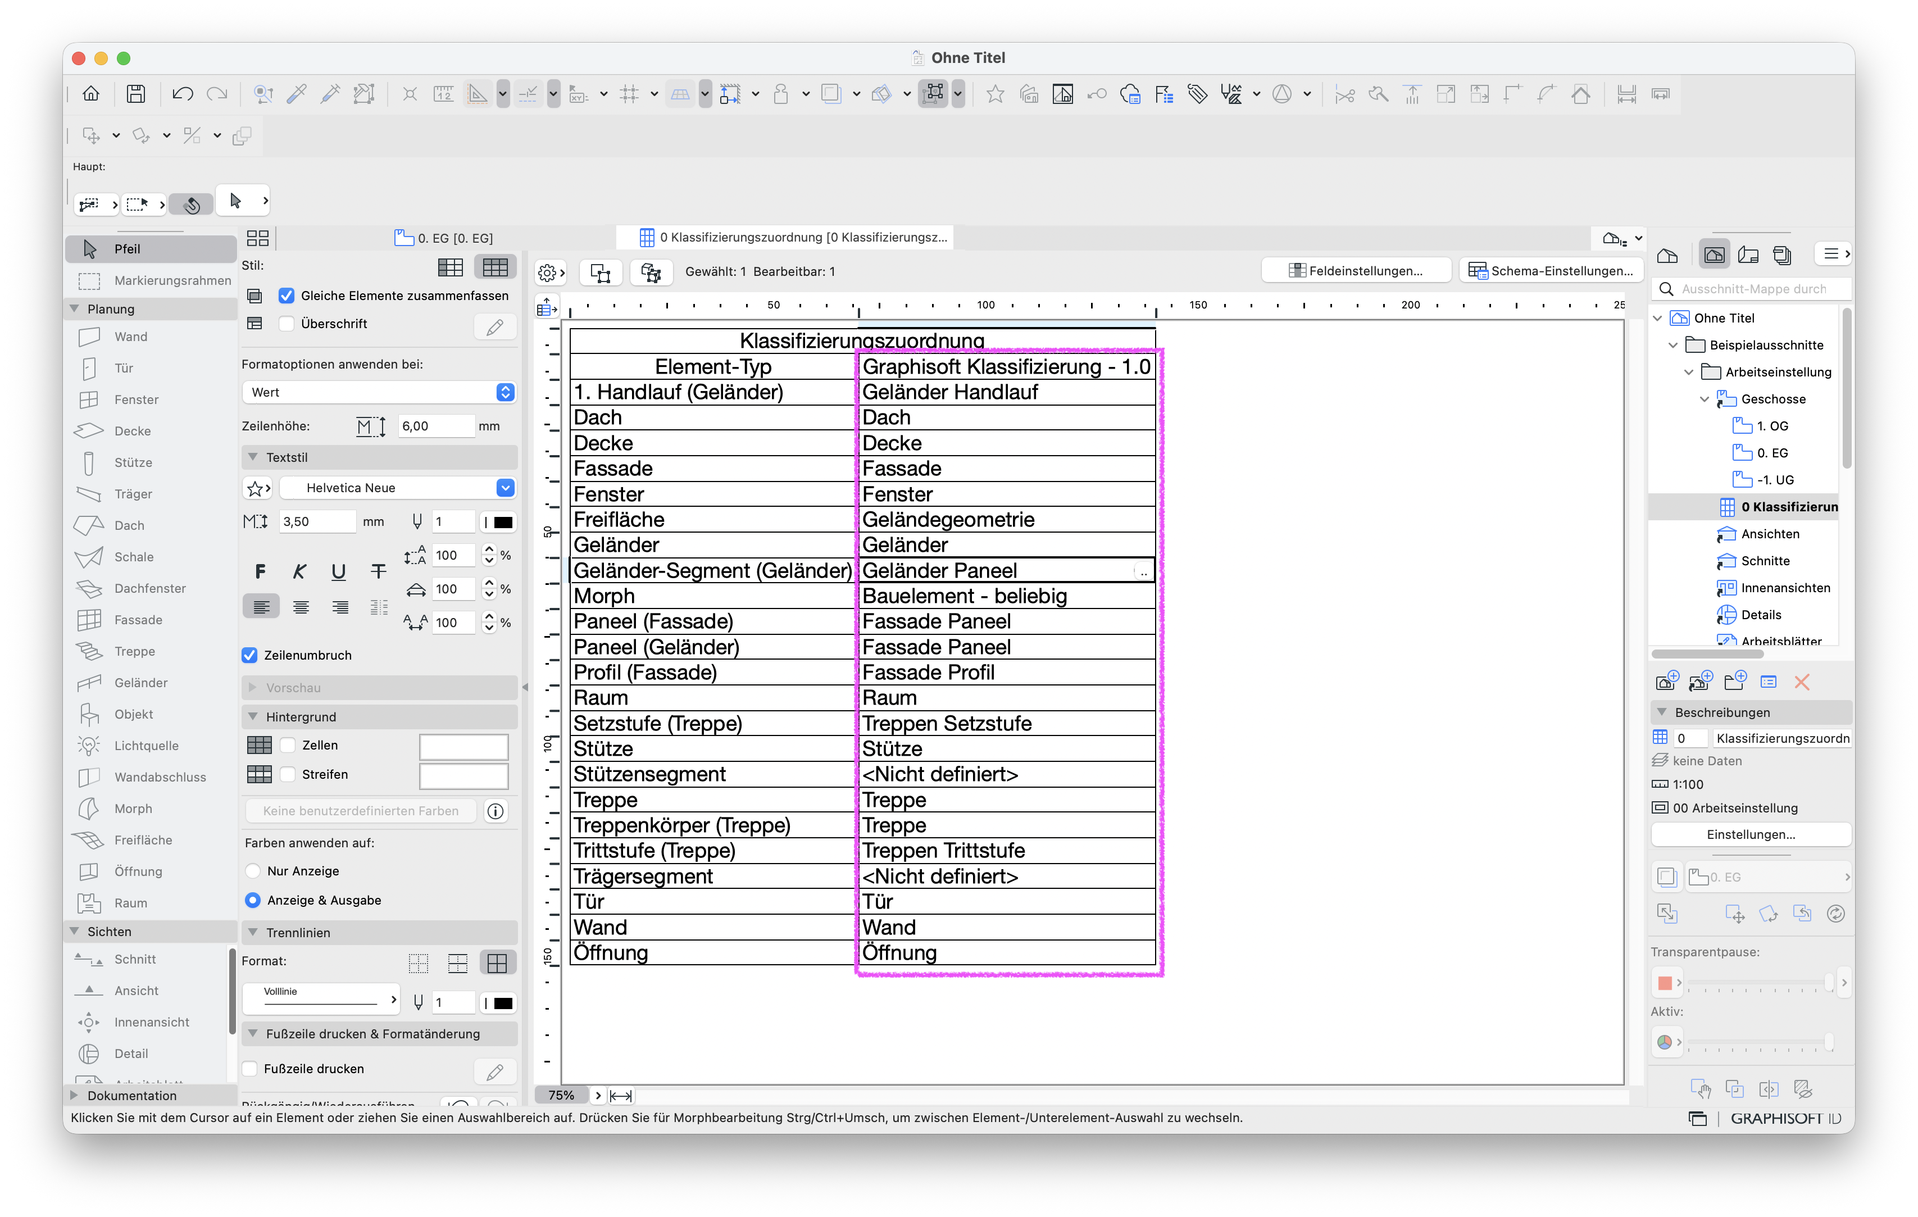Click the Zellen background color swatch
The width and height of the screenshot is (1918, 1217).
click(x=463, y=746)
